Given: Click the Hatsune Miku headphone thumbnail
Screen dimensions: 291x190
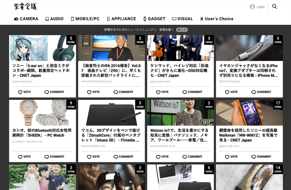Looking at the screenshot, I should tap(43, 48).
